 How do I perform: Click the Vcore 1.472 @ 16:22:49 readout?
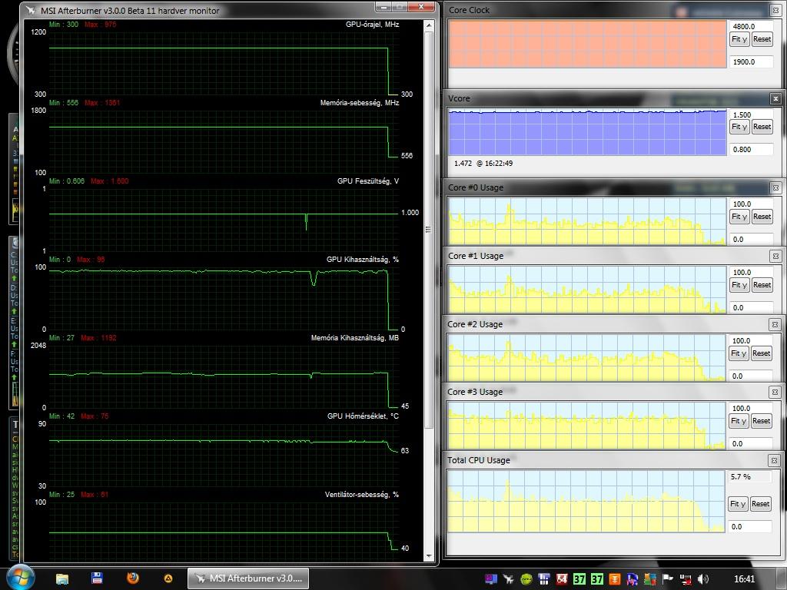pyautogui.click(x=483, y=164)
